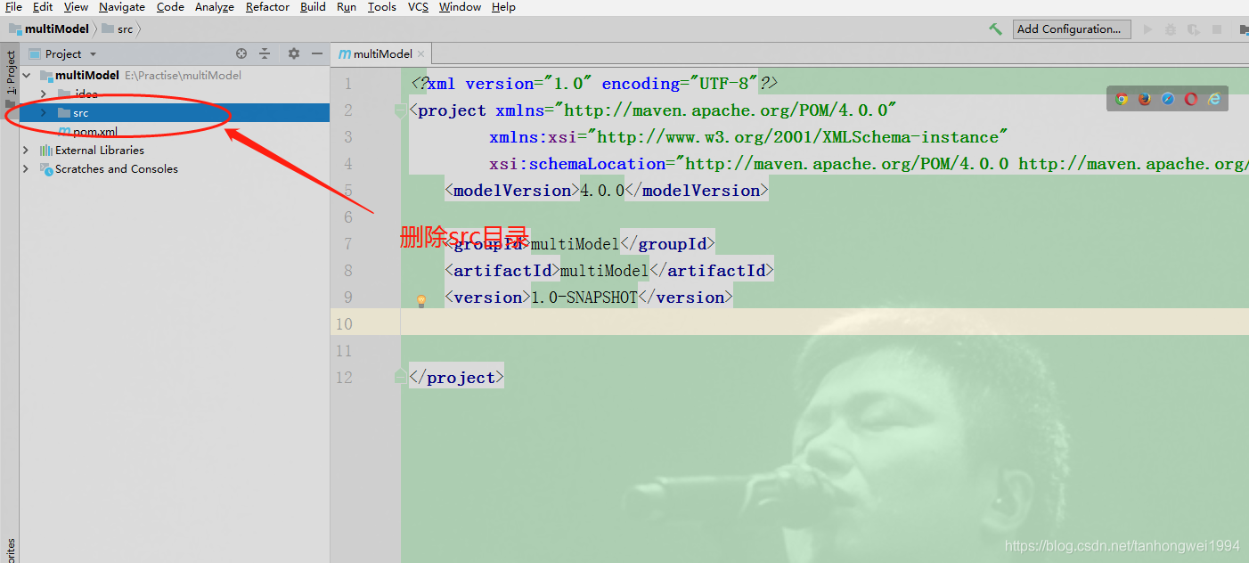This screenshot has width=1249, height=563.
Task: Open the Run menu
Action: tap(347, 7)
